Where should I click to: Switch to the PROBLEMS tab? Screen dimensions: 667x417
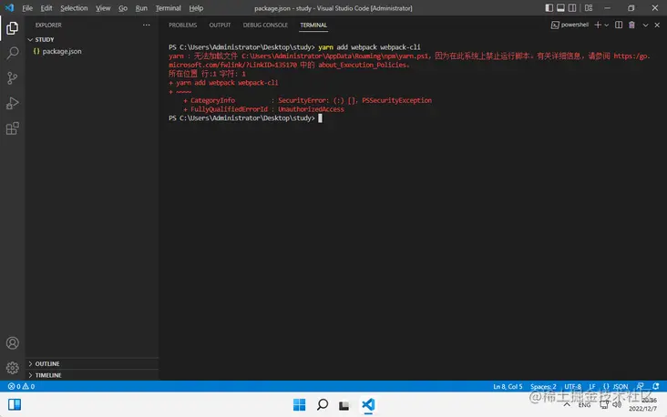click(182, 25)
